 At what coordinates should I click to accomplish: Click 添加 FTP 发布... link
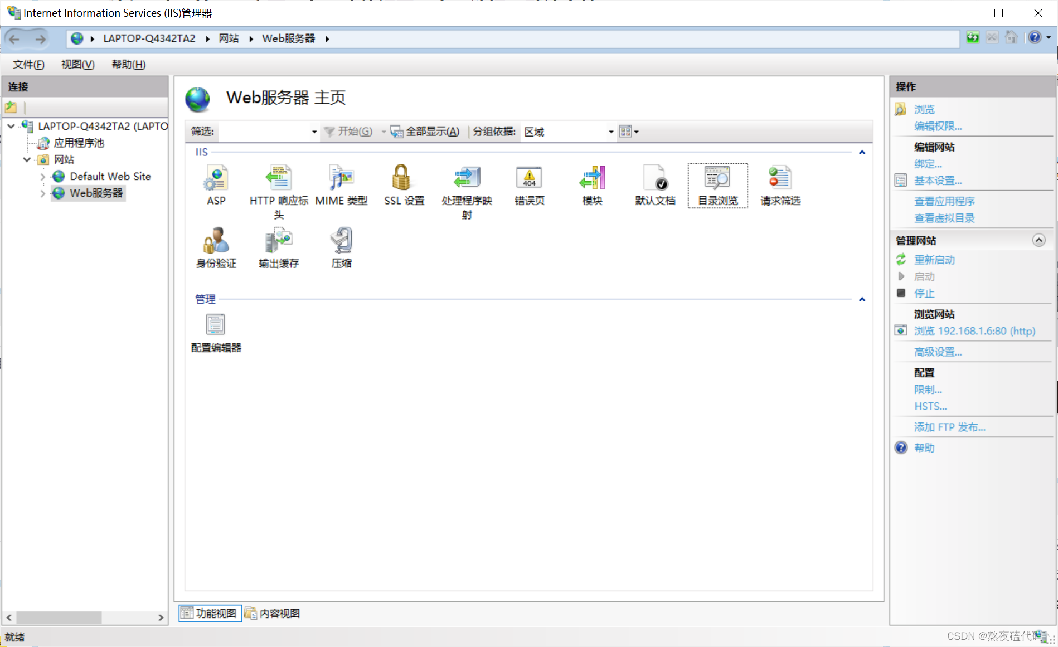[950, 427]
